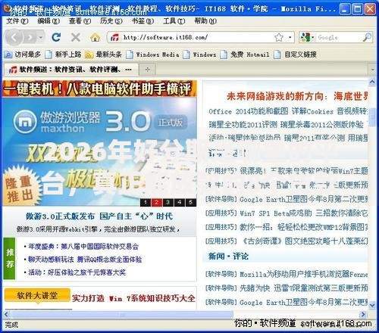Switch to slide 2 of the banner
379x333 pixels.
tap(157, 202)
